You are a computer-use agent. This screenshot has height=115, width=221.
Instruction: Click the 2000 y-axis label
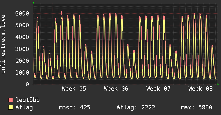pyautogui.click(x=22, y=61)
